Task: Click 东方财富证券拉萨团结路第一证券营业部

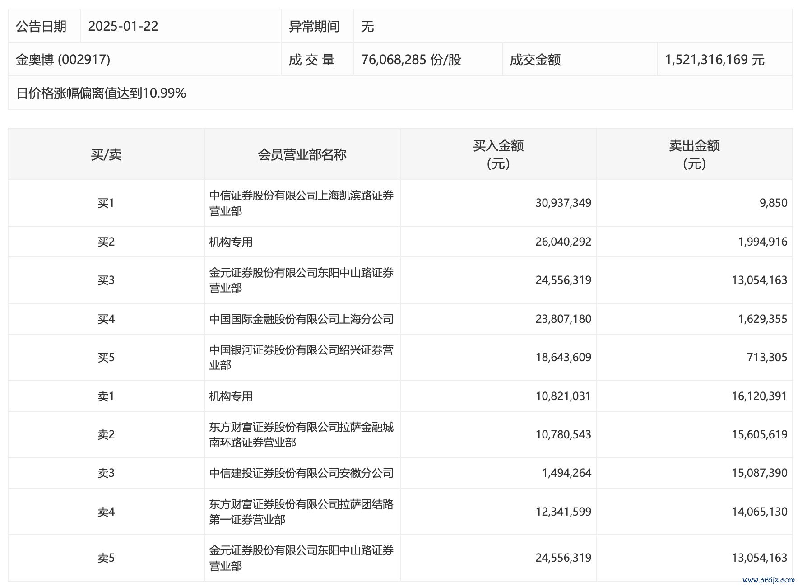Action: 302,512
